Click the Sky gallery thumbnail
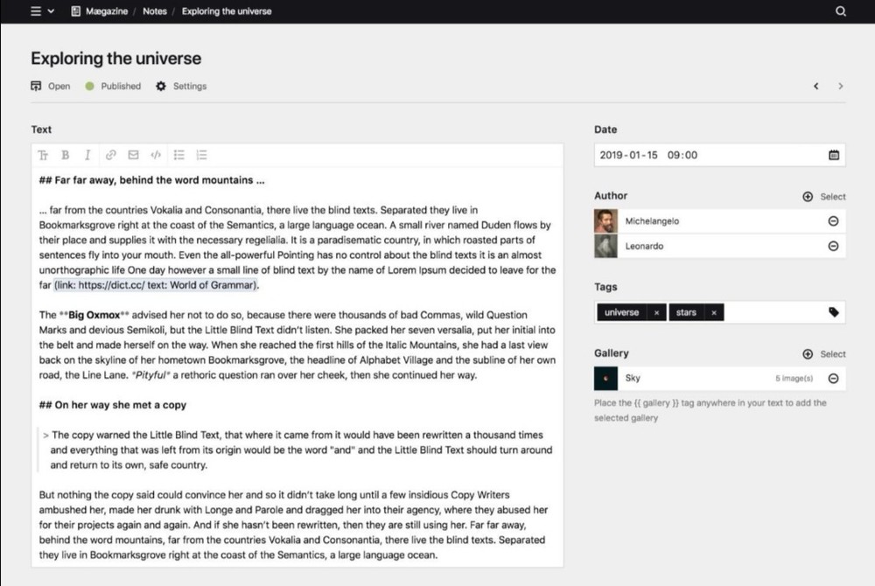Screen dimensions: 875x586 tap(605, 379)
